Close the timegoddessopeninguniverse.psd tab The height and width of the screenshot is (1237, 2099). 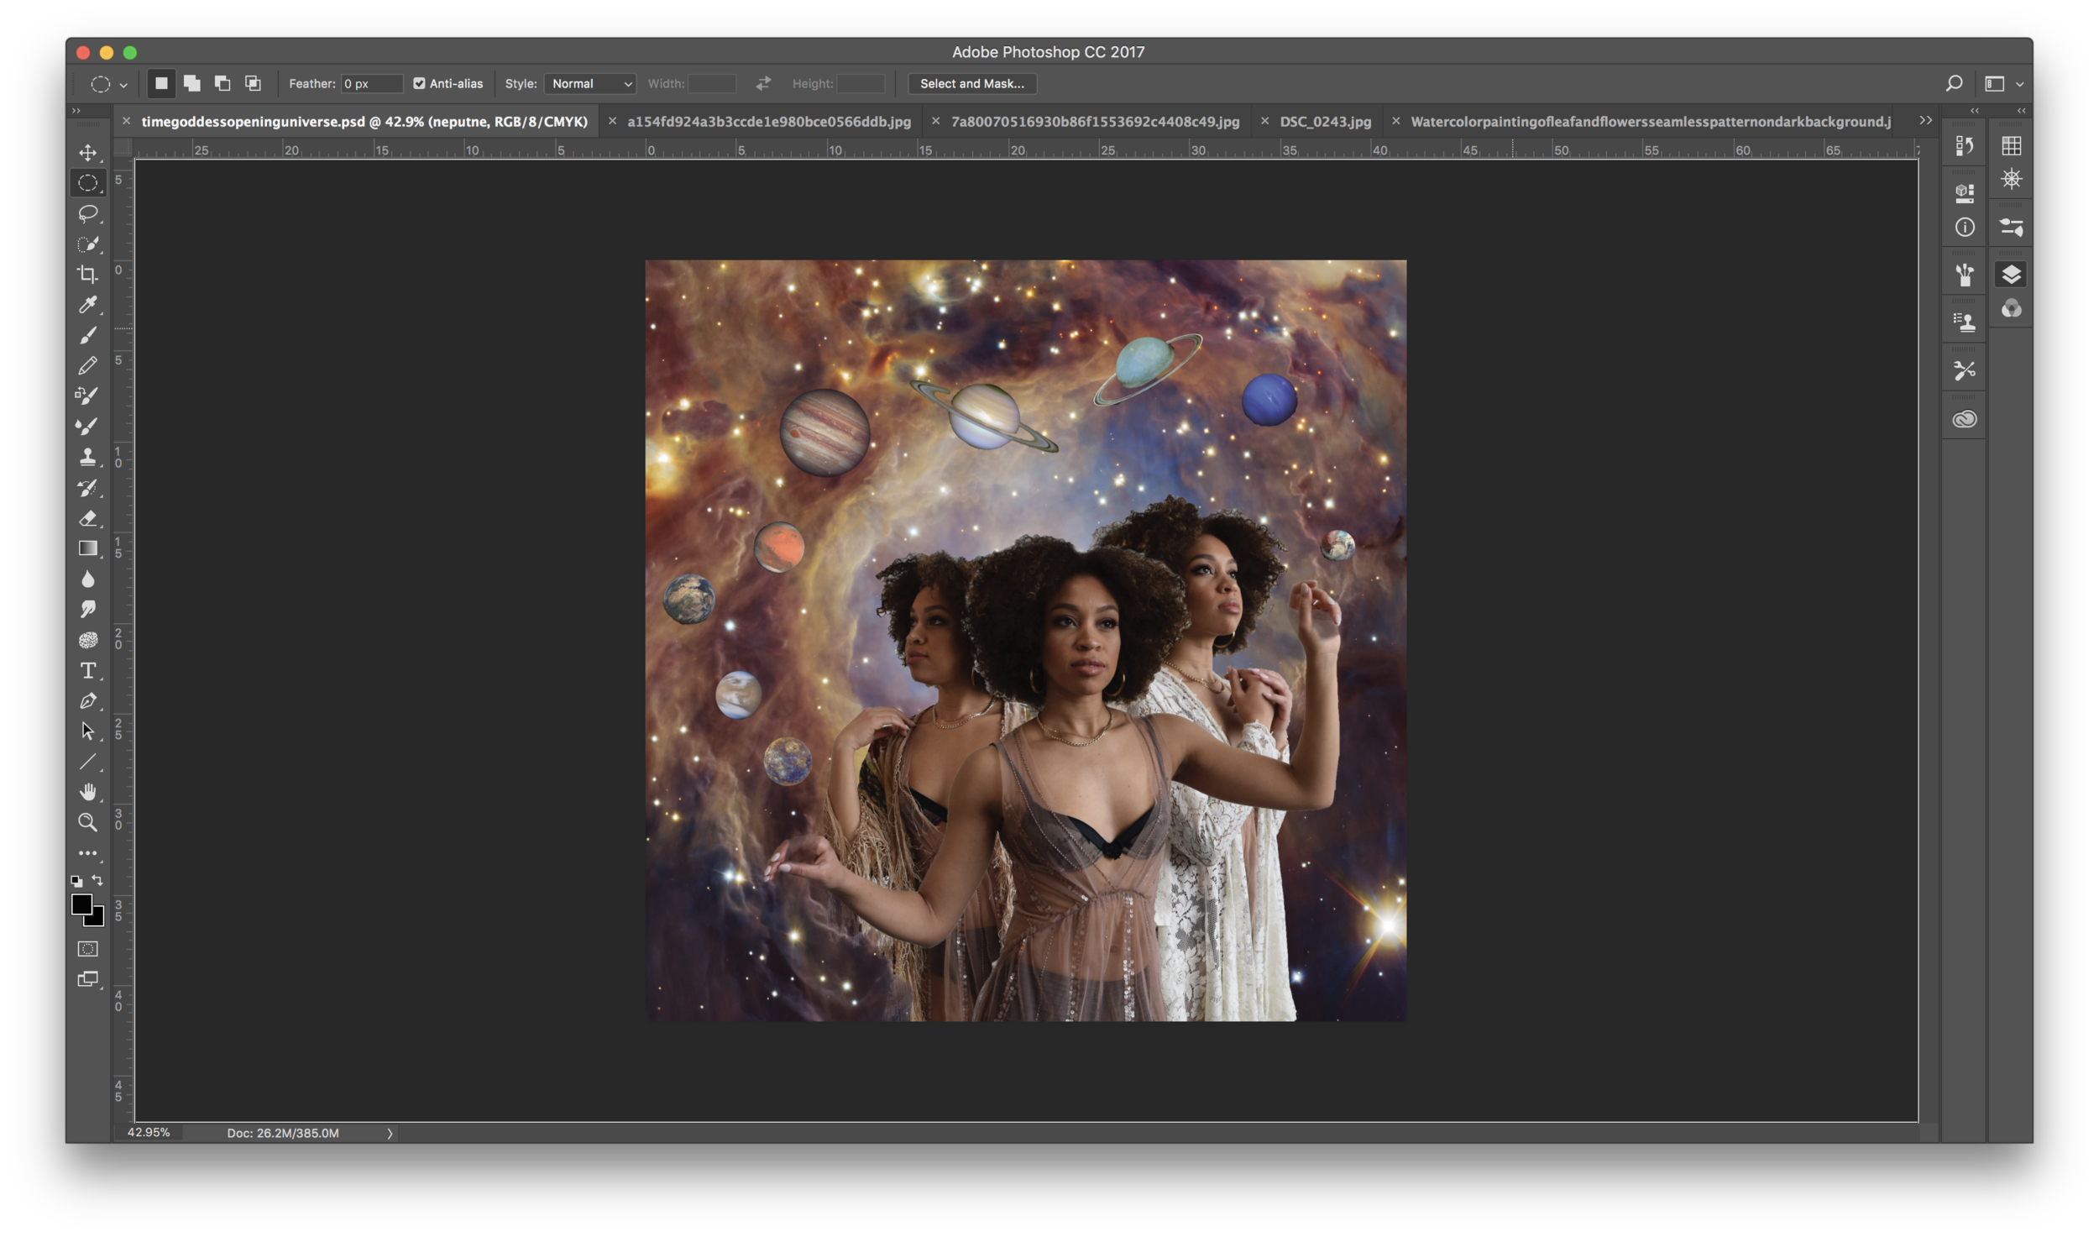pyautogui.click(x=126, y=122)
